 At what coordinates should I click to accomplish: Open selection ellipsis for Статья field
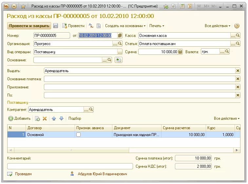[x=233, y=44]
